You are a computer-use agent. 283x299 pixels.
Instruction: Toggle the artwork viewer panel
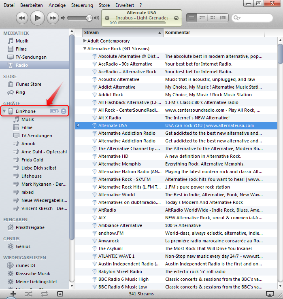60,294
